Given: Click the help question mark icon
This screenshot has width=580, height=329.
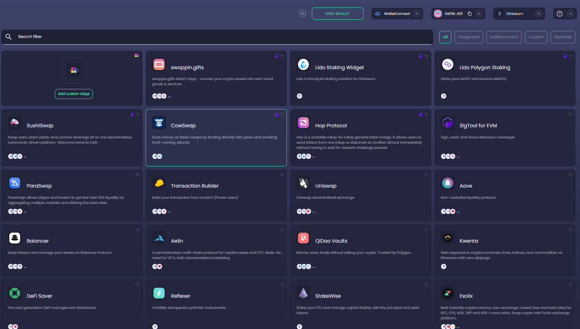Looking at the screenshot, I should 560,14.
